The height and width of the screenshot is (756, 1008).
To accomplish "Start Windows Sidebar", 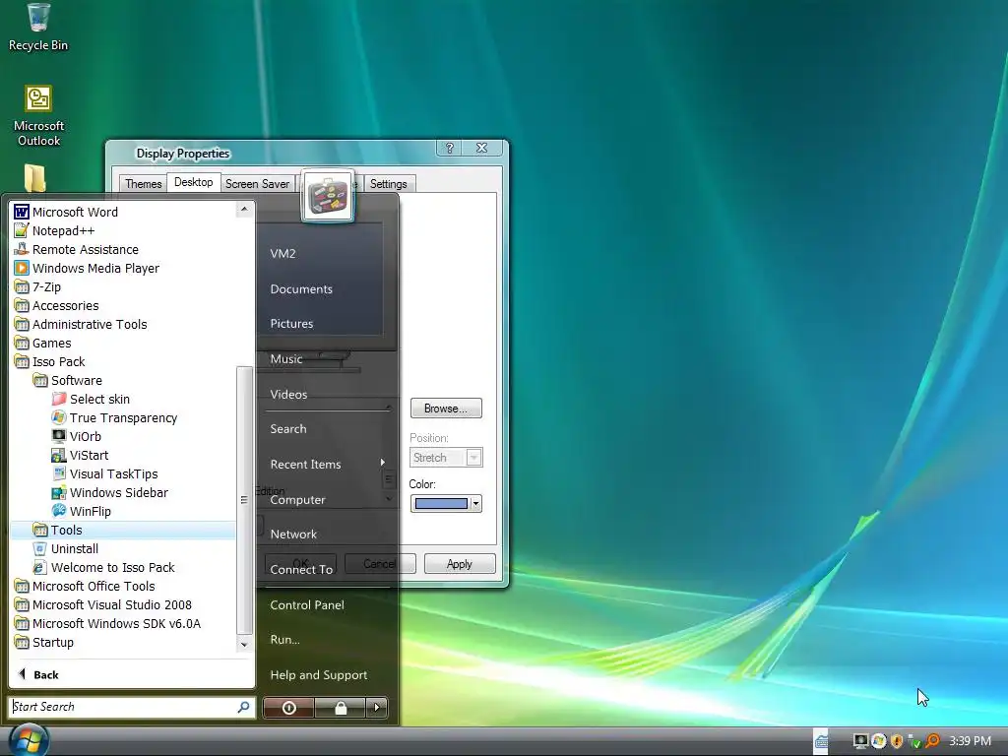I will coord(110,492).
